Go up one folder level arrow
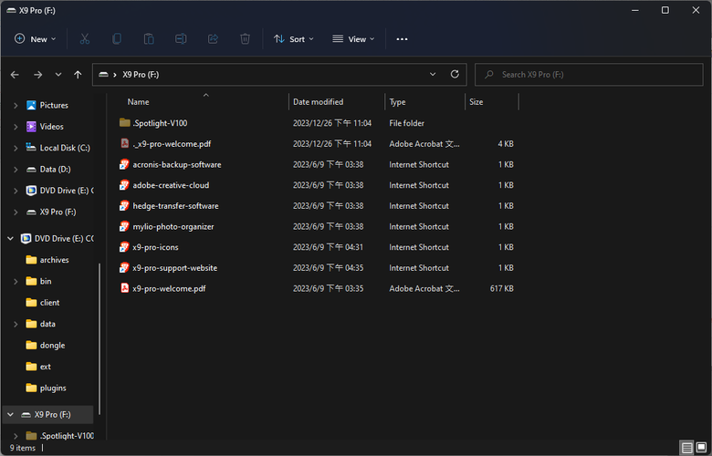Screen dimensions: 712x456 pyautogui.click(x=78, y=75)
